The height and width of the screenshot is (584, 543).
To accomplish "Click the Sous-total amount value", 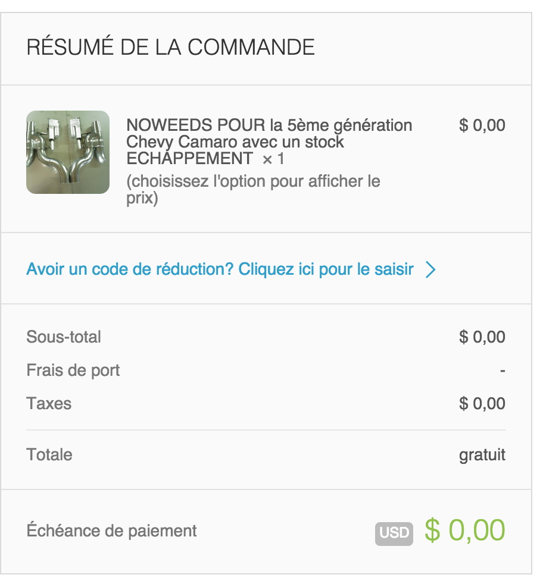I will (x=482, y=337).
